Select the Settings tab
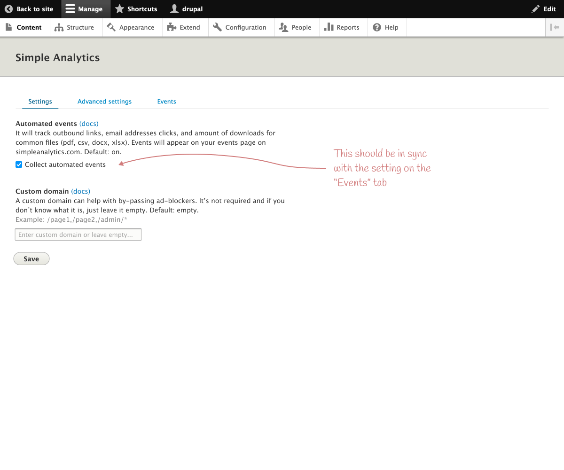 tap(40, 102)
